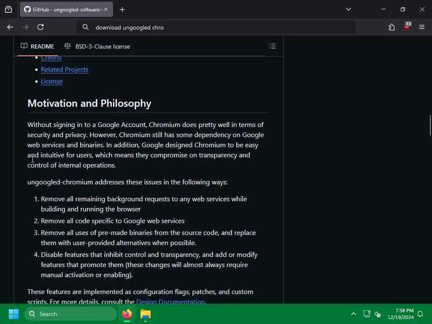Image resolution: width=432 pixels, height=324 pixels.
Task: Open a new tab with the plus button
Action: point(122,10)
